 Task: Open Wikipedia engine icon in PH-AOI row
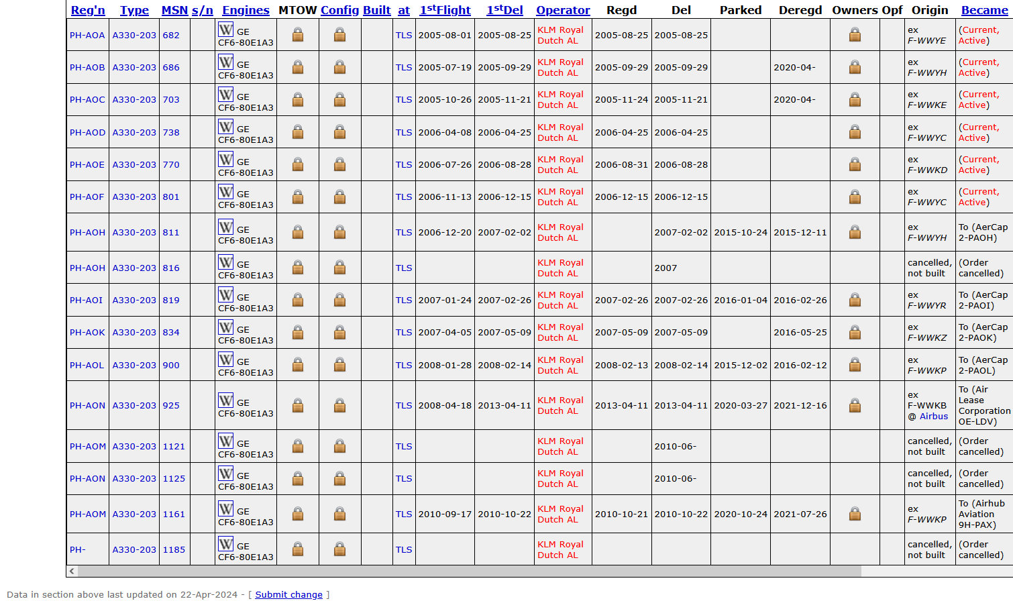click(x=226, y=294)
